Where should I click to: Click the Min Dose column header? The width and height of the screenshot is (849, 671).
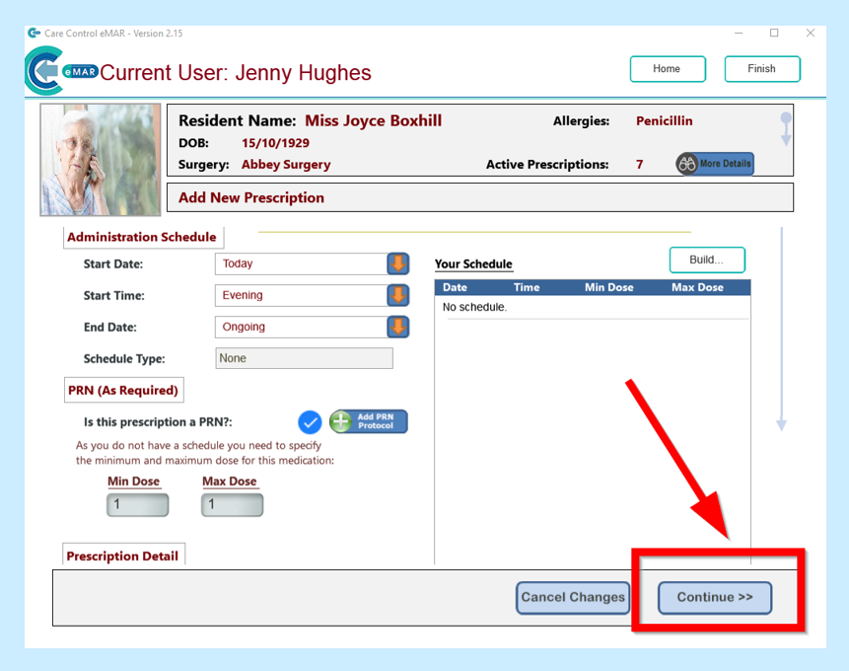[x=608, y=287]
